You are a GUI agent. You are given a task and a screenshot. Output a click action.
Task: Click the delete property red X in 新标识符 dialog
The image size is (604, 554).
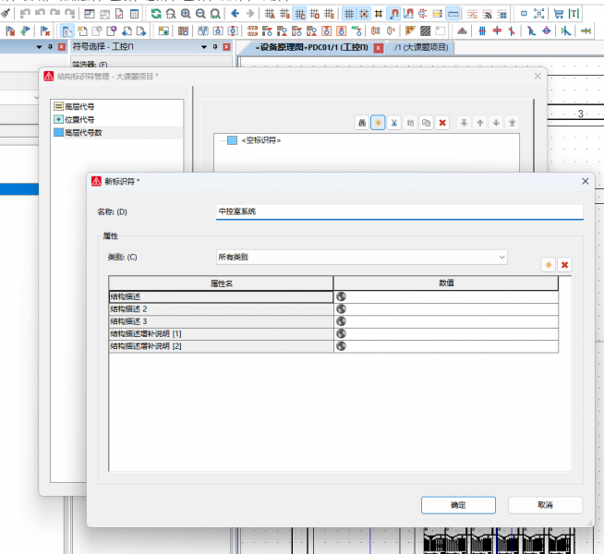coord(564,265)
